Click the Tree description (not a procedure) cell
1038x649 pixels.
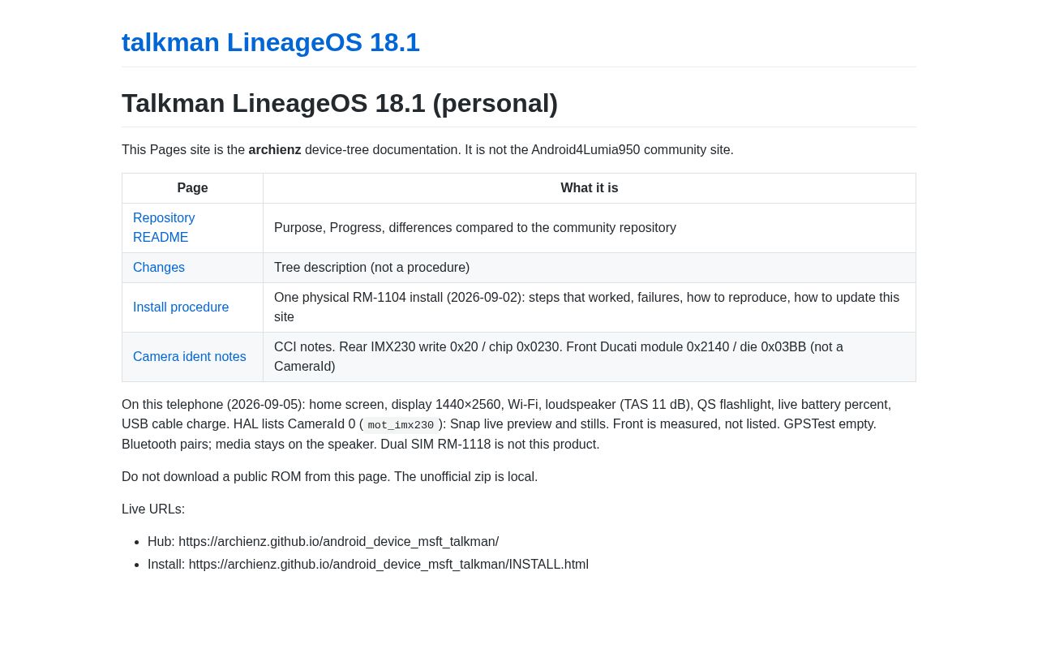(x=590, y=268)
